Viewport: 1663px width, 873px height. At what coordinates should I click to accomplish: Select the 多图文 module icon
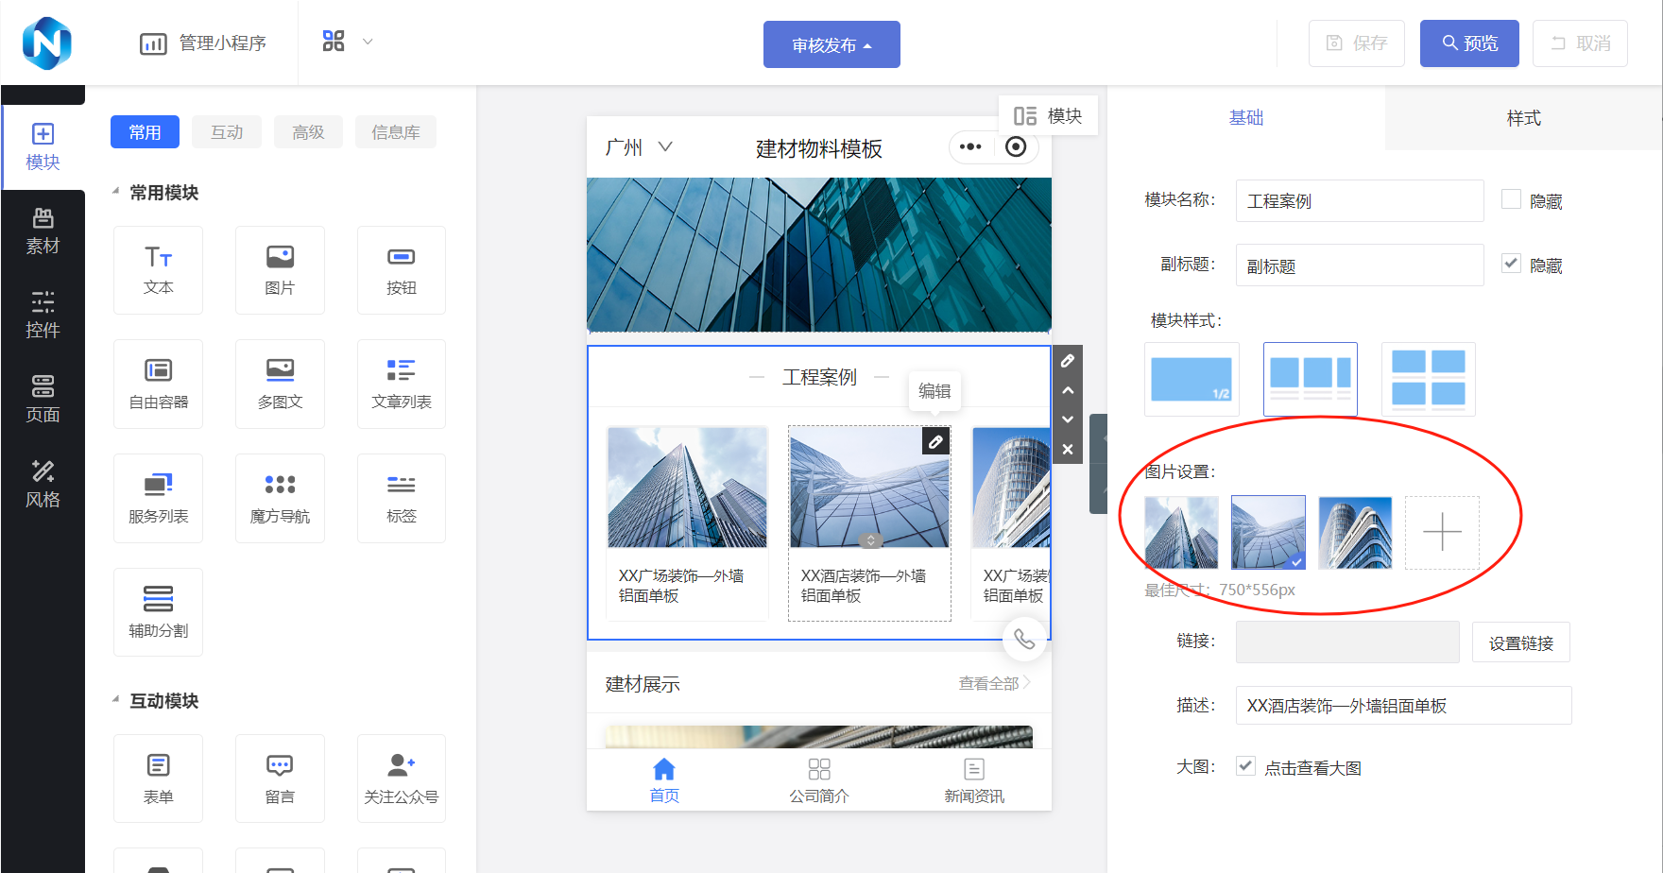click(x=280, y=384)
